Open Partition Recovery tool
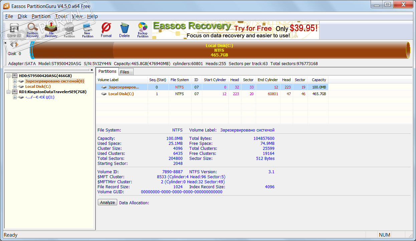 point(32,30)
